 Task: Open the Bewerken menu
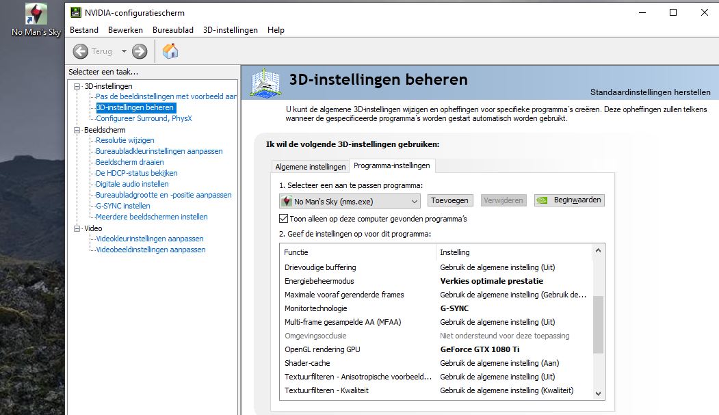coord(125,30)
